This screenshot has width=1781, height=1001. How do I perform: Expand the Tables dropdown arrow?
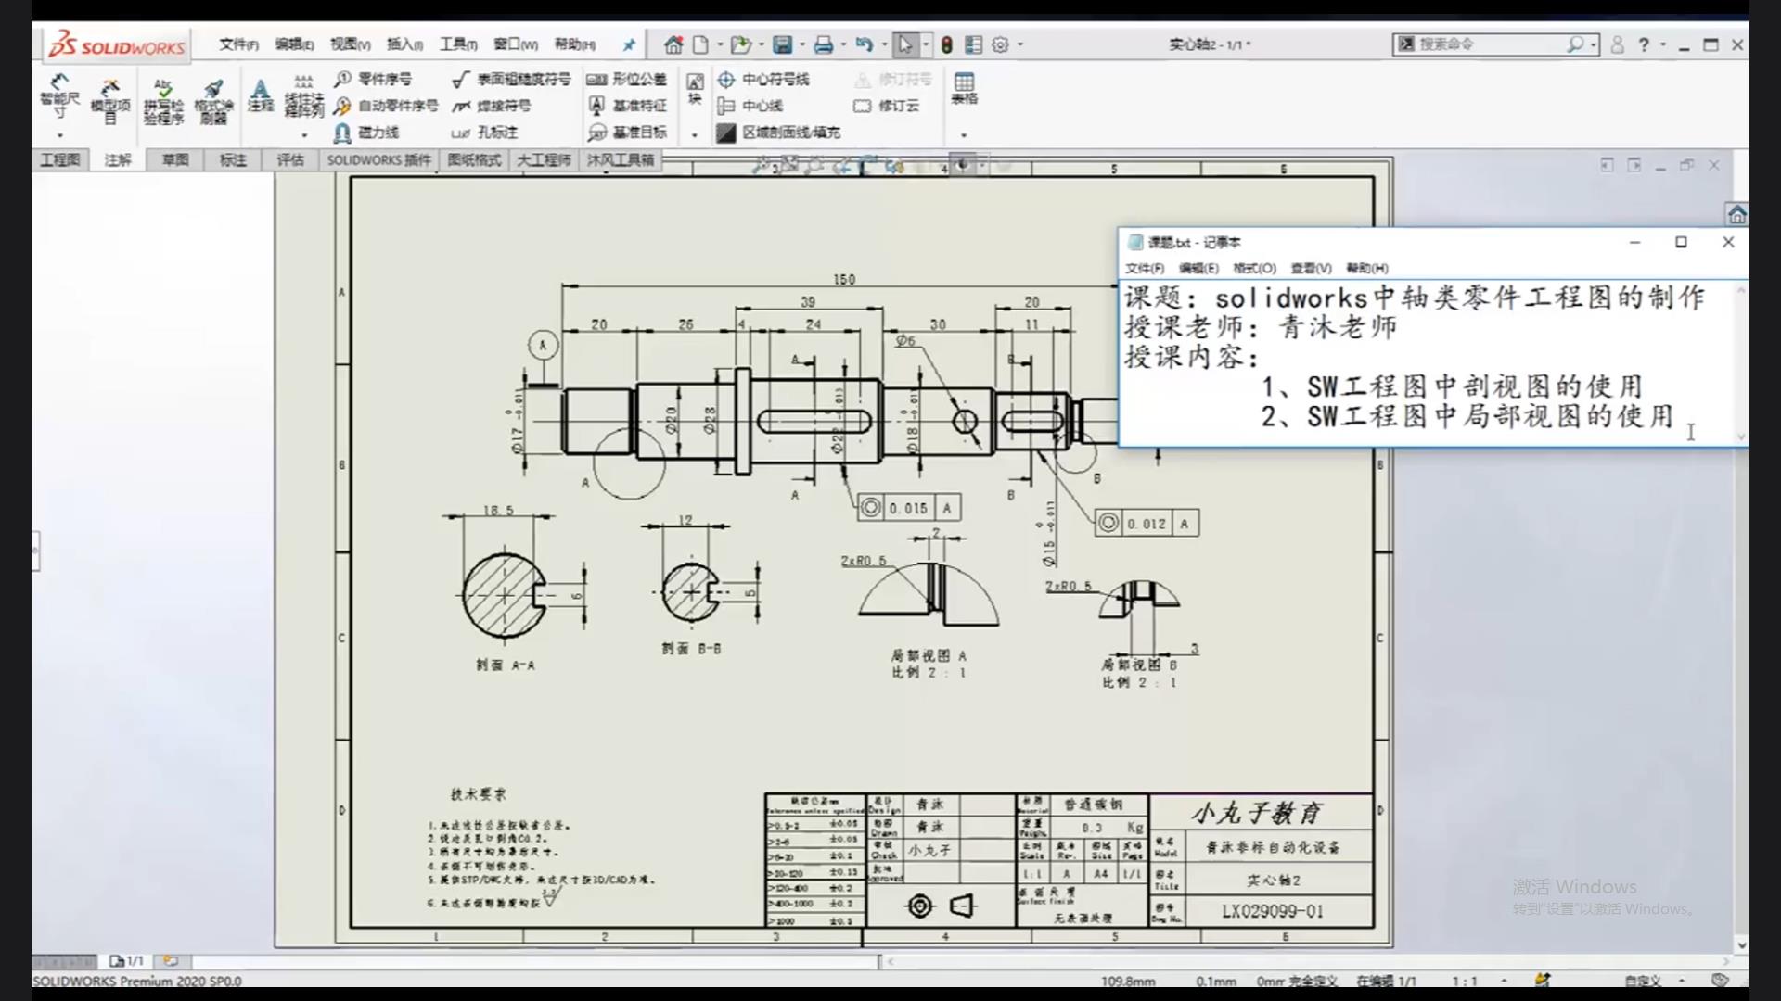pyautogui.click(x=964, y=135)
